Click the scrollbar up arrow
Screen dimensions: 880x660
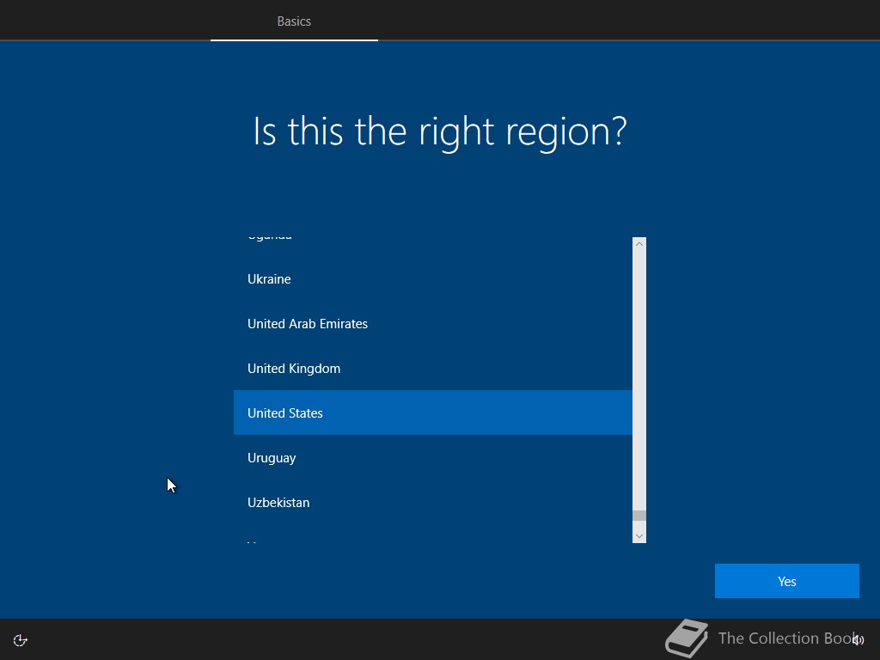pyautogui.click(x=639, y=243)
